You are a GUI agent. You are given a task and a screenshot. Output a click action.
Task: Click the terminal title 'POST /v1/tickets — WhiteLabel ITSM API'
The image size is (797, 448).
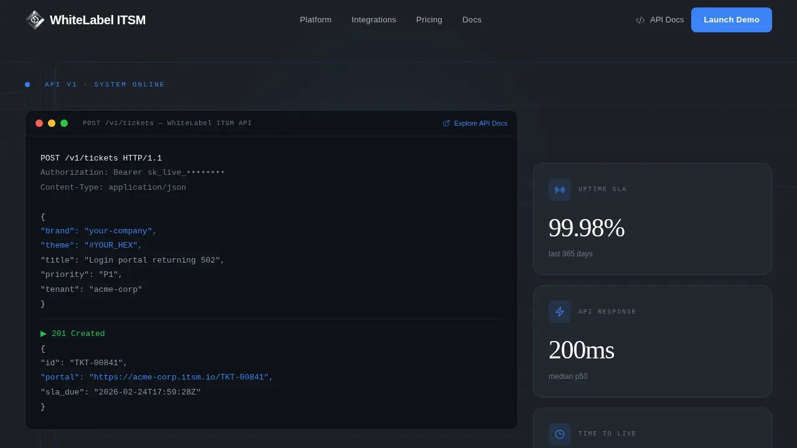tap(167, 123)
